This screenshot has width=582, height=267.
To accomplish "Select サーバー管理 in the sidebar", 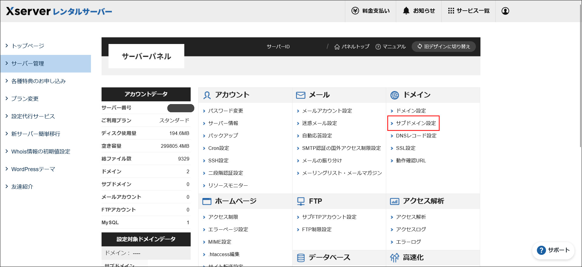I will point(46,63).
